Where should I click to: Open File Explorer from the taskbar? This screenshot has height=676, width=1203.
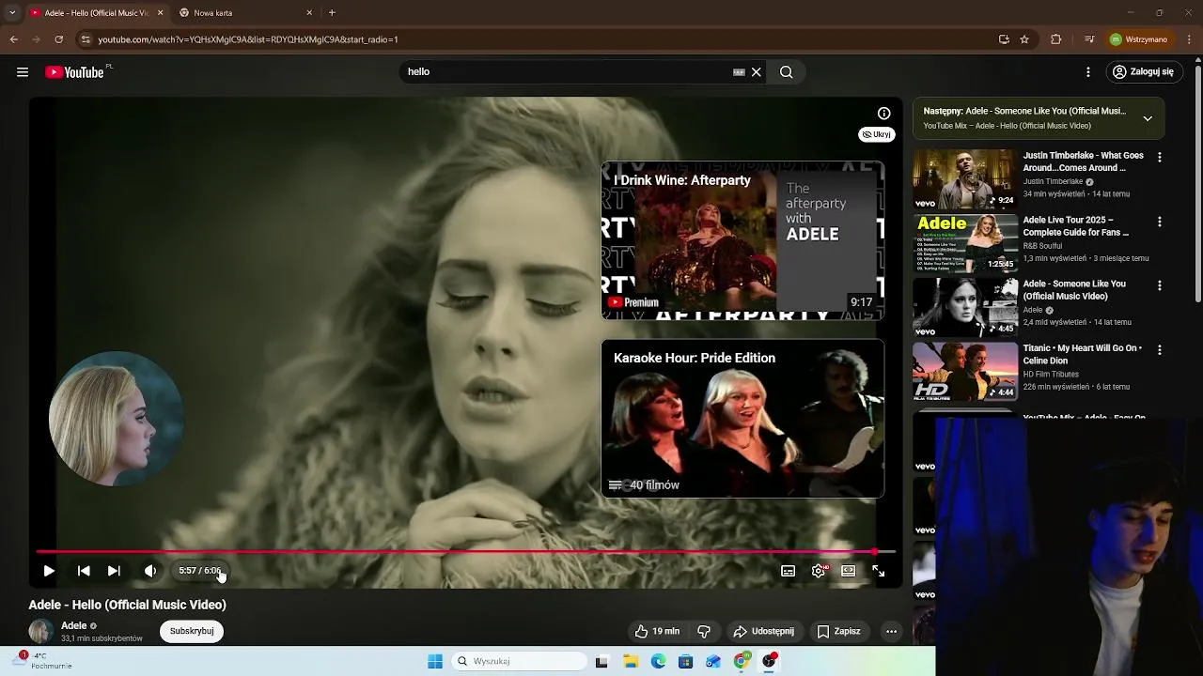pyautogui.click(x=631, y=662)
